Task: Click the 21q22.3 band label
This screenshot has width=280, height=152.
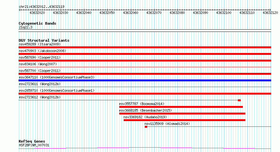Action: click(25, 27)
